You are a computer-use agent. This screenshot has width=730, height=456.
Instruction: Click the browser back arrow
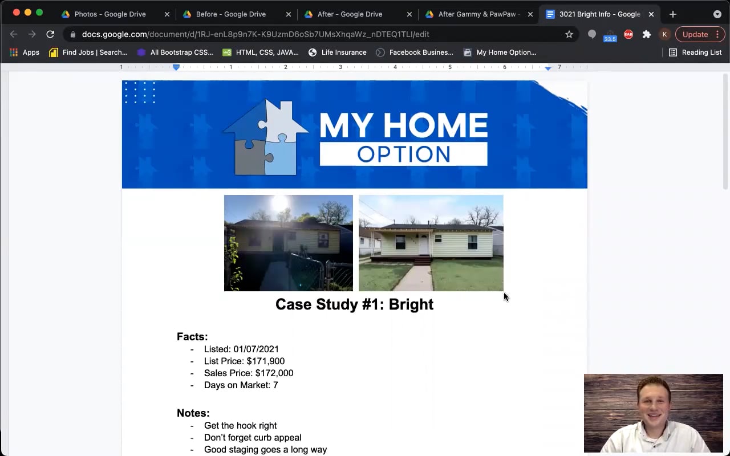pyautogui.click(x=14, y=34)
